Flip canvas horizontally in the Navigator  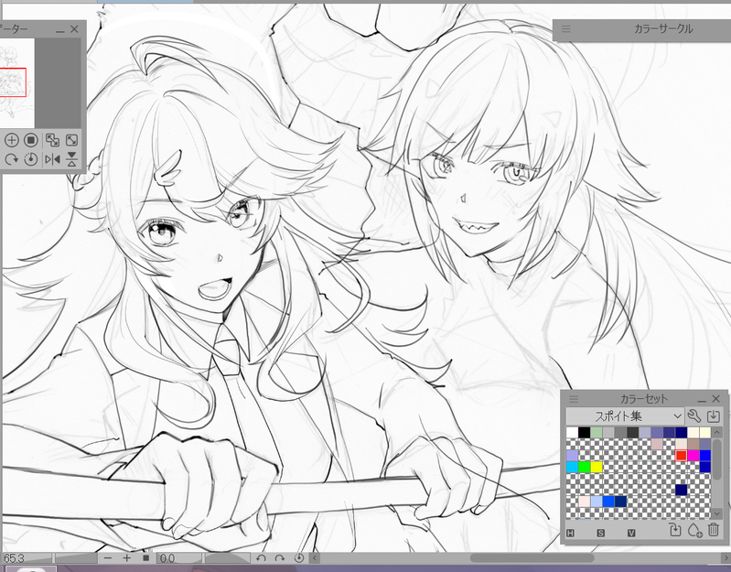click(x=52, y=159)
